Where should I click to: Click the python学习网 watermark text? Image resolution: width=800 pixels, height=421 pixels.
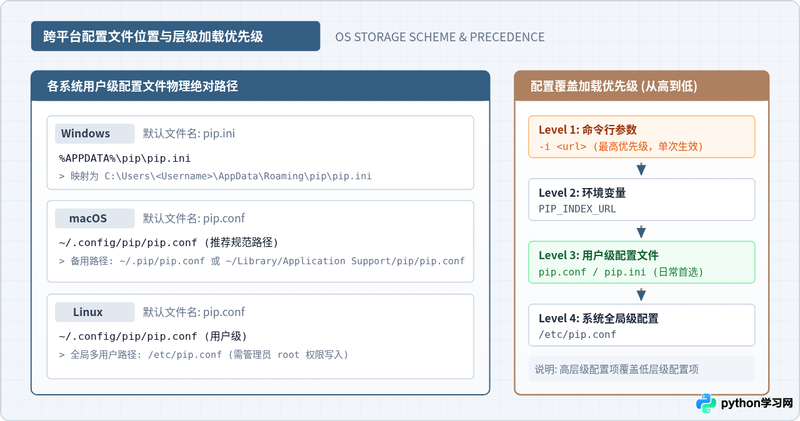757,404
